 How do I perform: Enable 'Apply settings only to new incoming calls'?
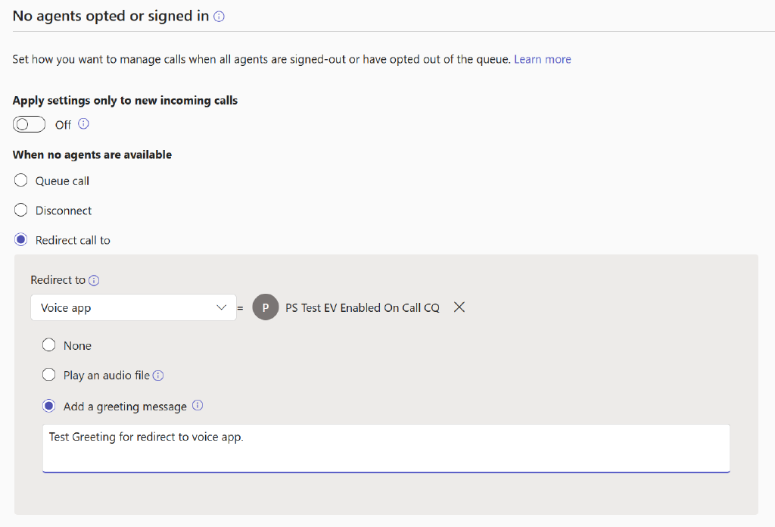click(29, 123)
